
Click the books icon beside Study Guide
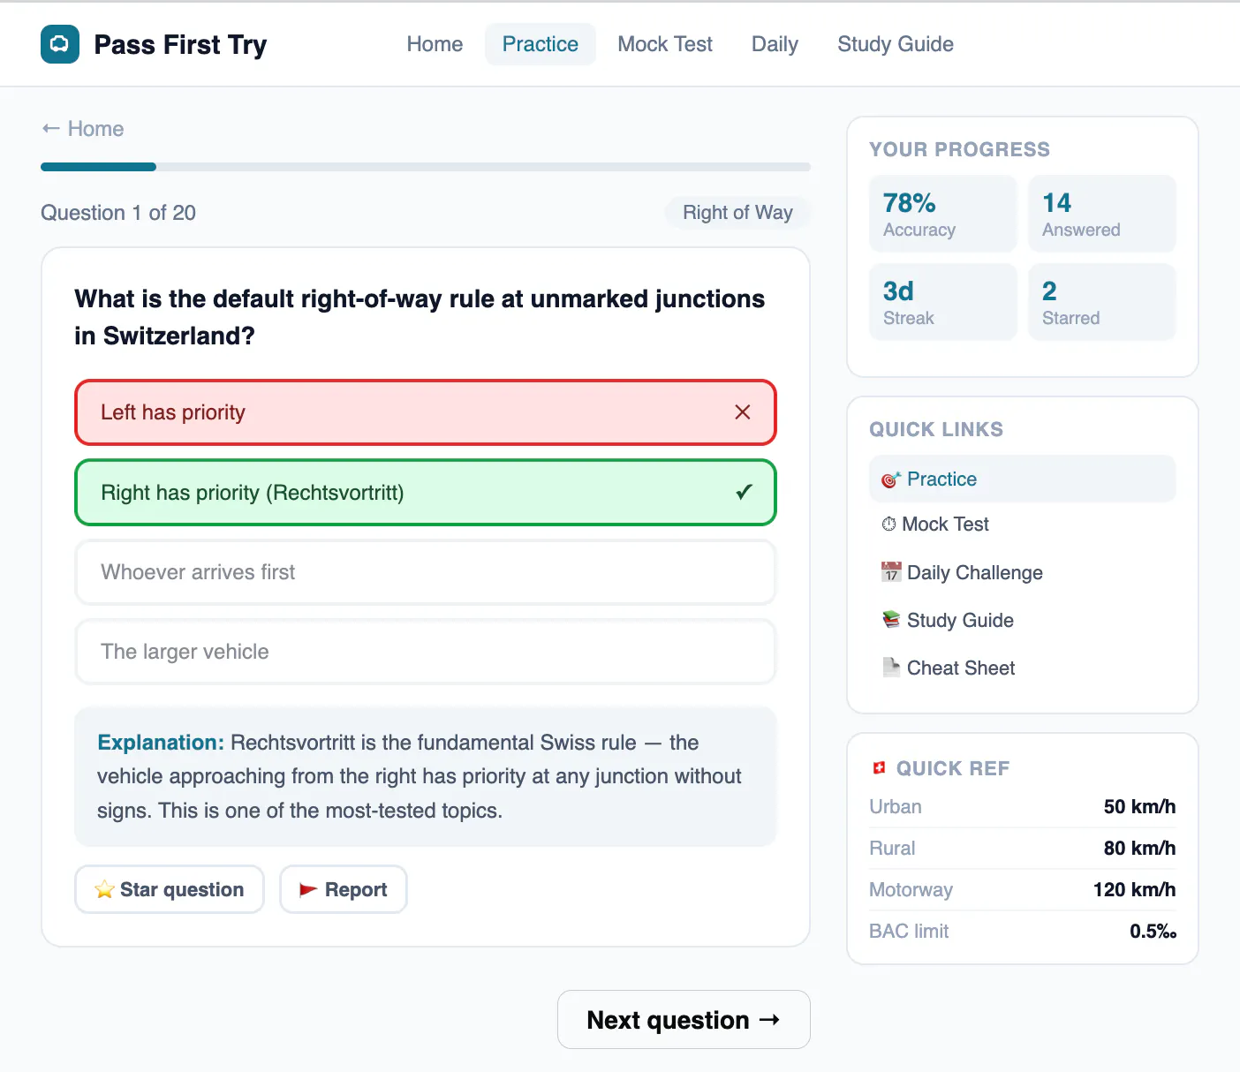(891, 620)
